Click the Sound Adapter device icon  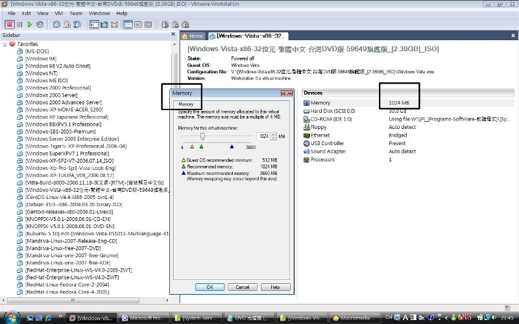tap(306, 152)
